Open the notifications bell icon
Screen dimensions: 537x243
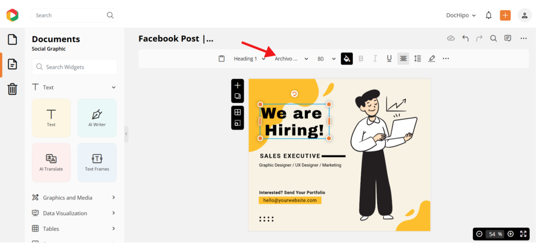[x=489, y=15]
